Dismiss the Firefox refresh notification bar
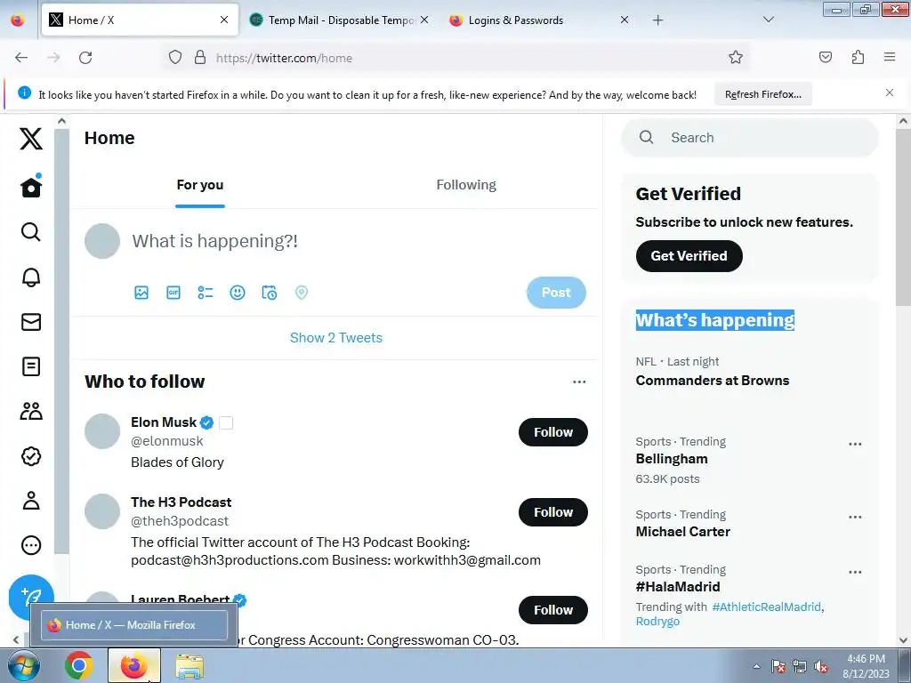This screenshot has width=911, height=683. pos(890,92)
